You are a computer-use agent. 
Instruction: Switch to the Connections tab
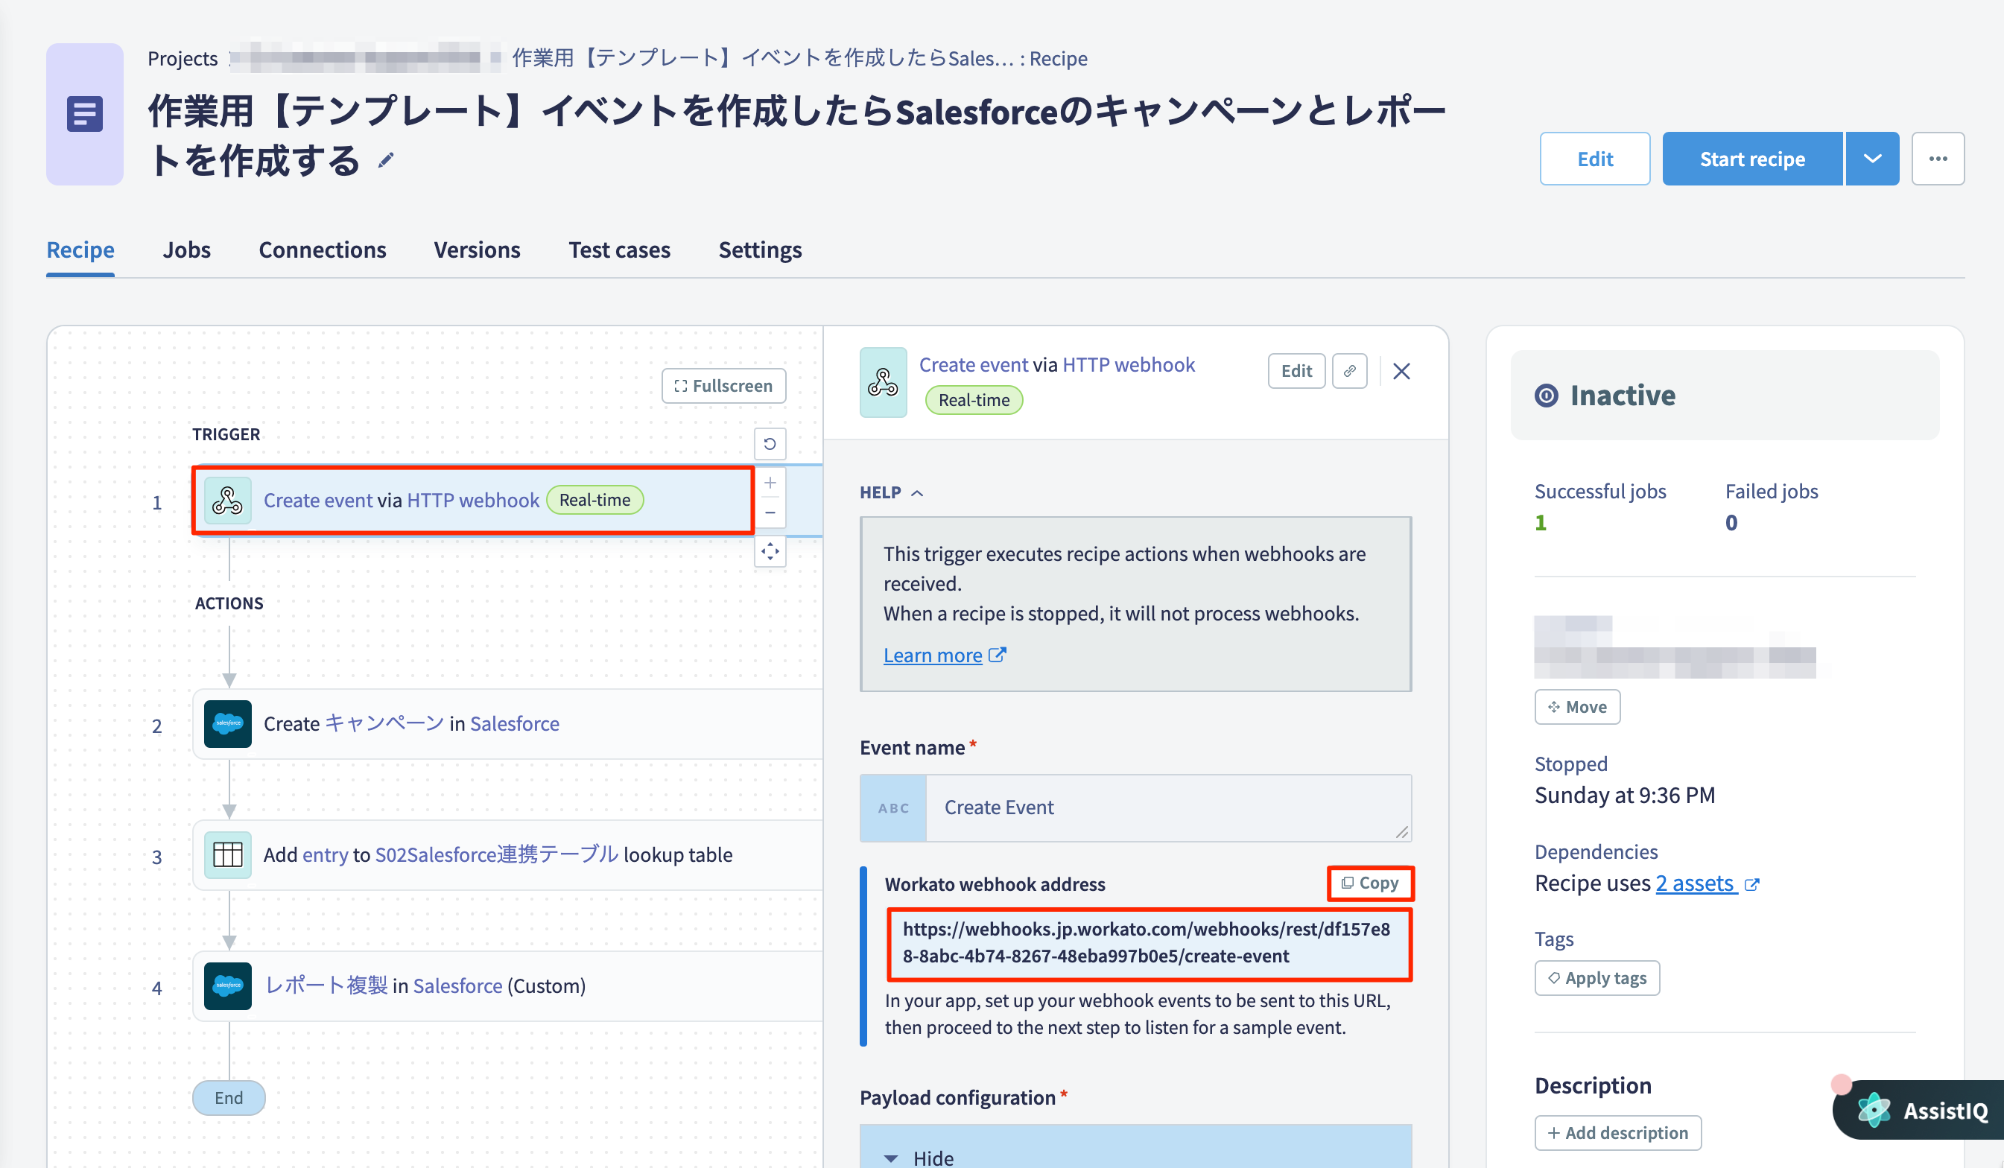(x=322, y=250)
